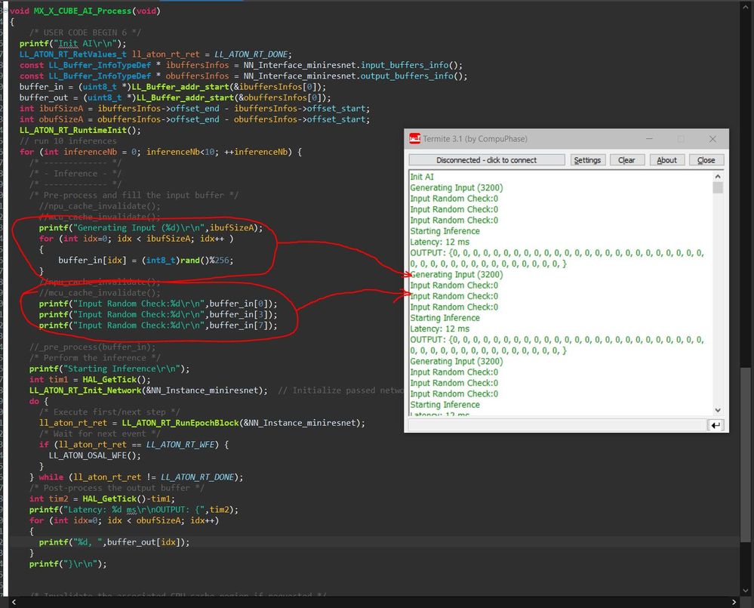Viewport: 754px width, 608px height.
Task: Close Termite with the title bar X
Action: [712, 139]
